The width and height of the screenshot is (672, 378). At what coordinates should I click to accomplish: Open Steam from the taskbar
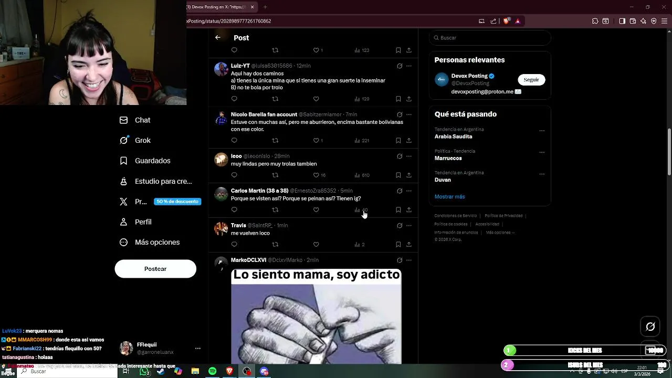tap(161, 371)
